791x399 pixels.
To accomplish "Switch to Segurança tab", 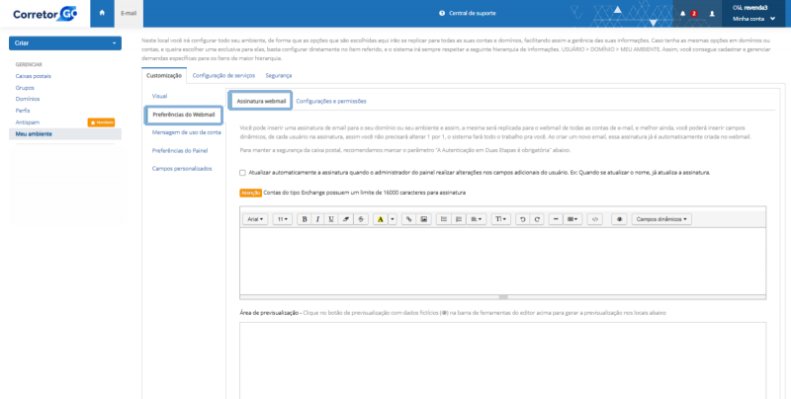I will pyautogui.click(x=279, y=76).
